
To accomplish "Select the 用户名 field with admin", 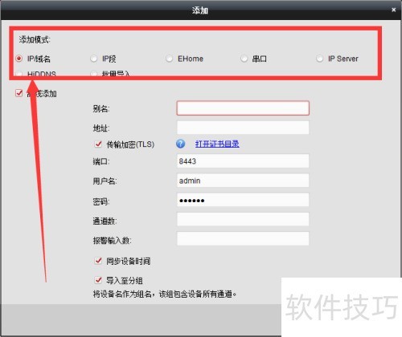I will (x=243, y=181).
